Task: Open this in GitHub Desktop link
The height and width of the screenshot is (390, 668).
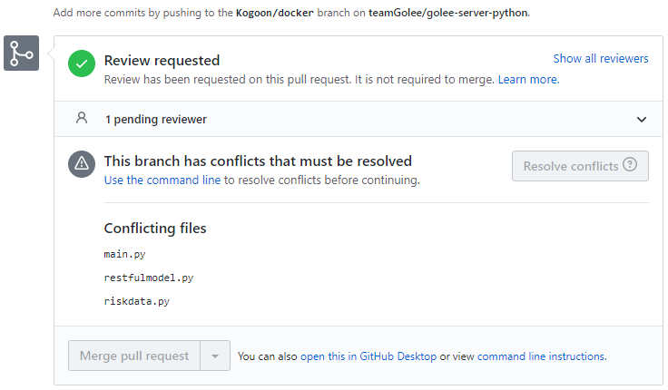Action: [368, 357]
